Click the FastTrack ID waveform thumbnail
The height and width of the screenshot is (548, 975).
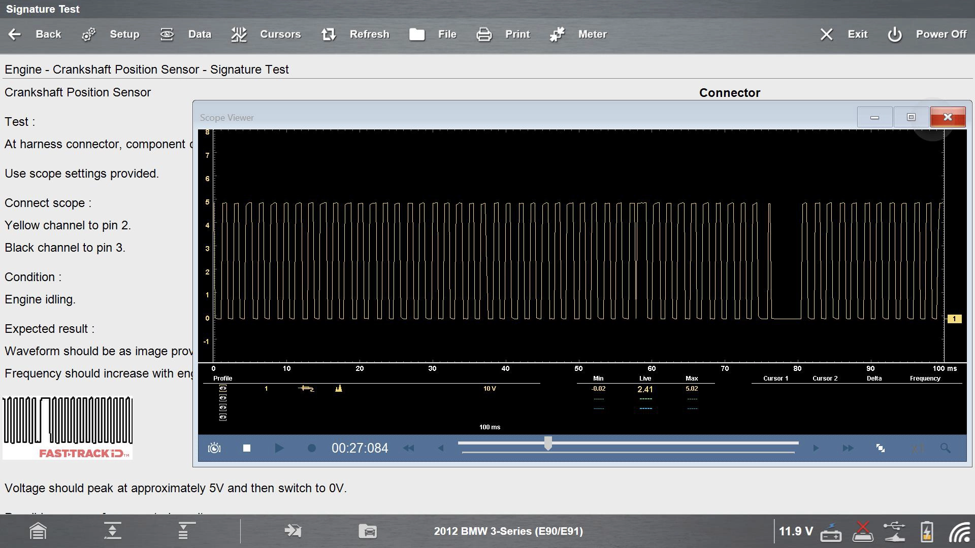point(68,427)
